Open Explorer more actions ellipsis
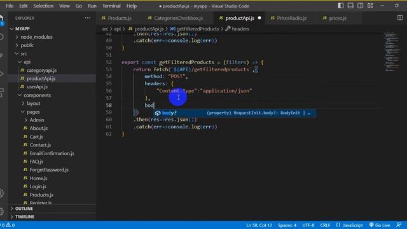407x229 pixels. 87,18
